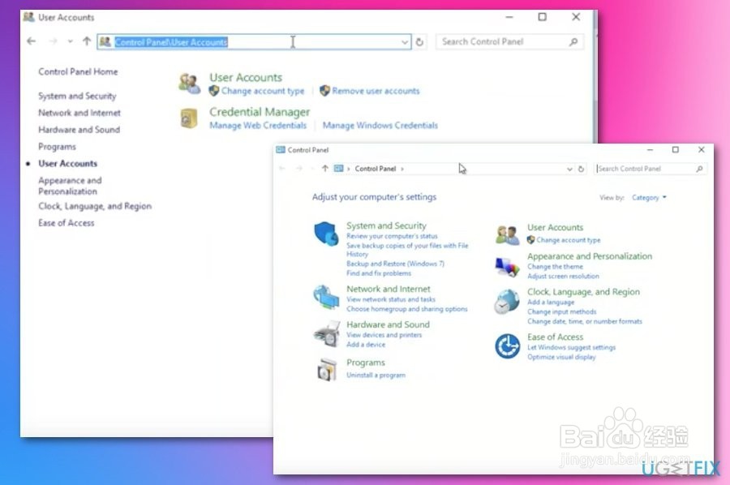Click "Control Panel Home" in the sidebar

[x=77, y=71]
